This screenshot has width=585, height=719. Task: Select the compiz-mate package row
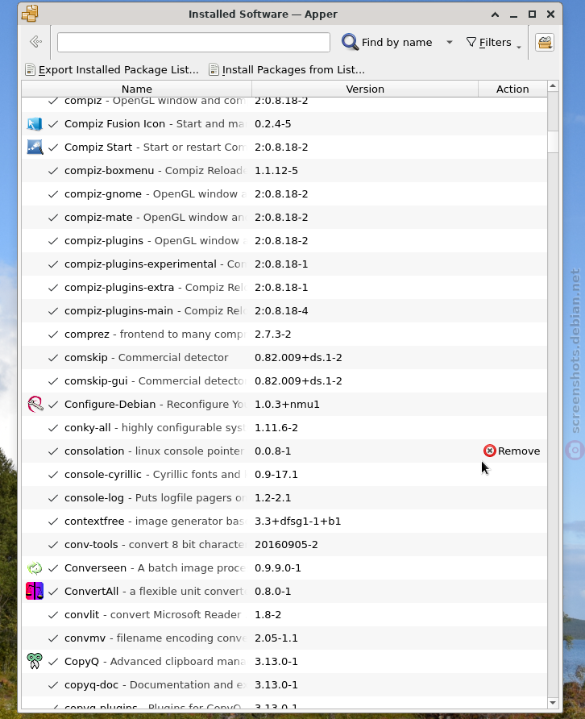tap(284, 218)
